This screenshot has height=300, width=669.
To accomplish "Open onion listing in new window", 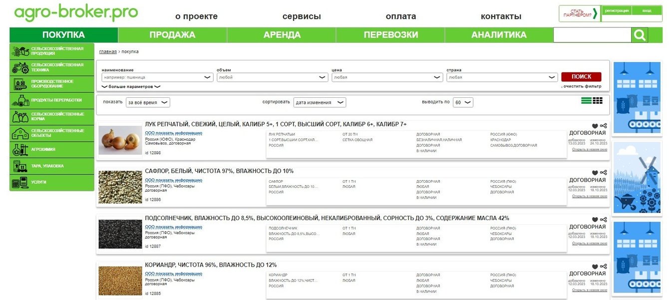I will 590,149.
